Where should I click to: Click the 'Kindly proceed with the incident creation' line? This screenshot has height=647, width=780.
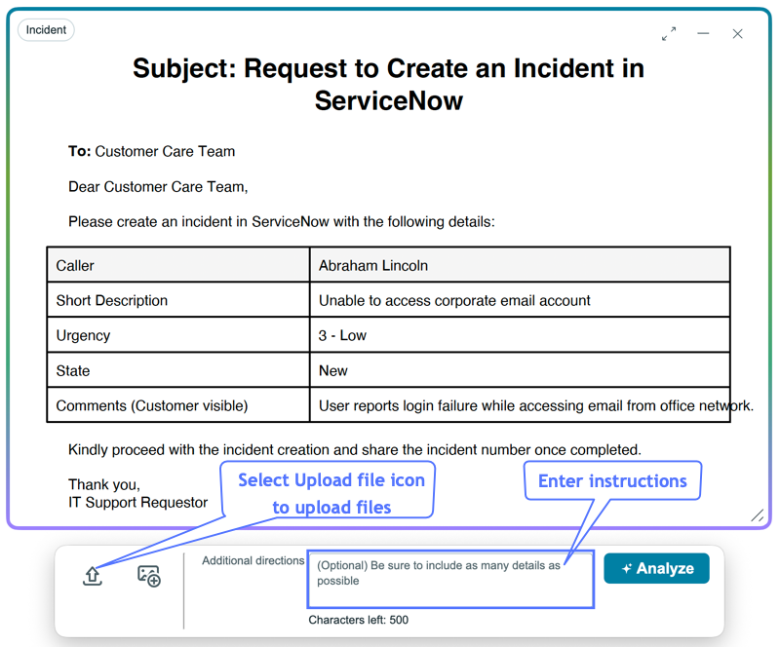tap(355, 449)
